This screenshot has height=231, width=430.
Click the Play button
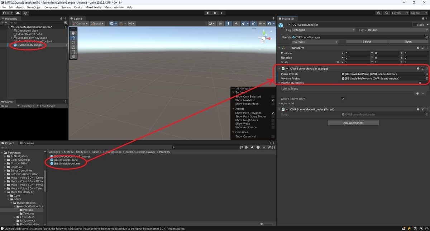pyautogui.click(x=208, y=13)
